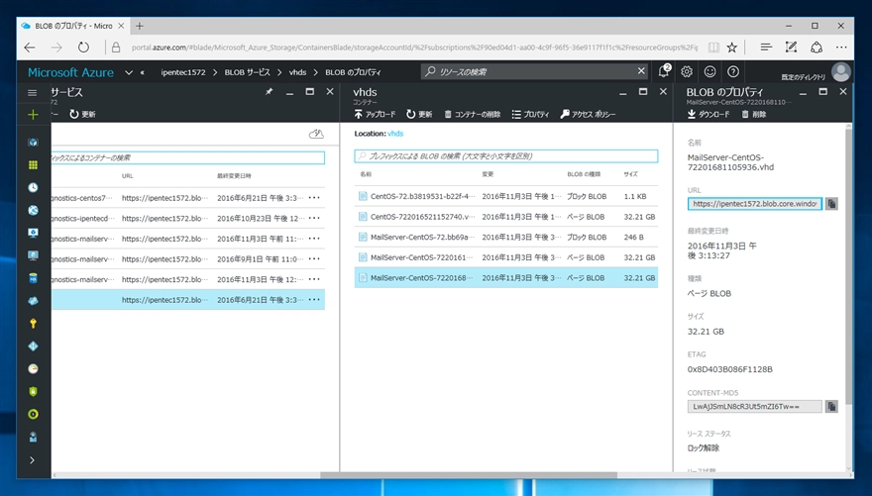Open Edge web note pen icon

pos(791,48)
